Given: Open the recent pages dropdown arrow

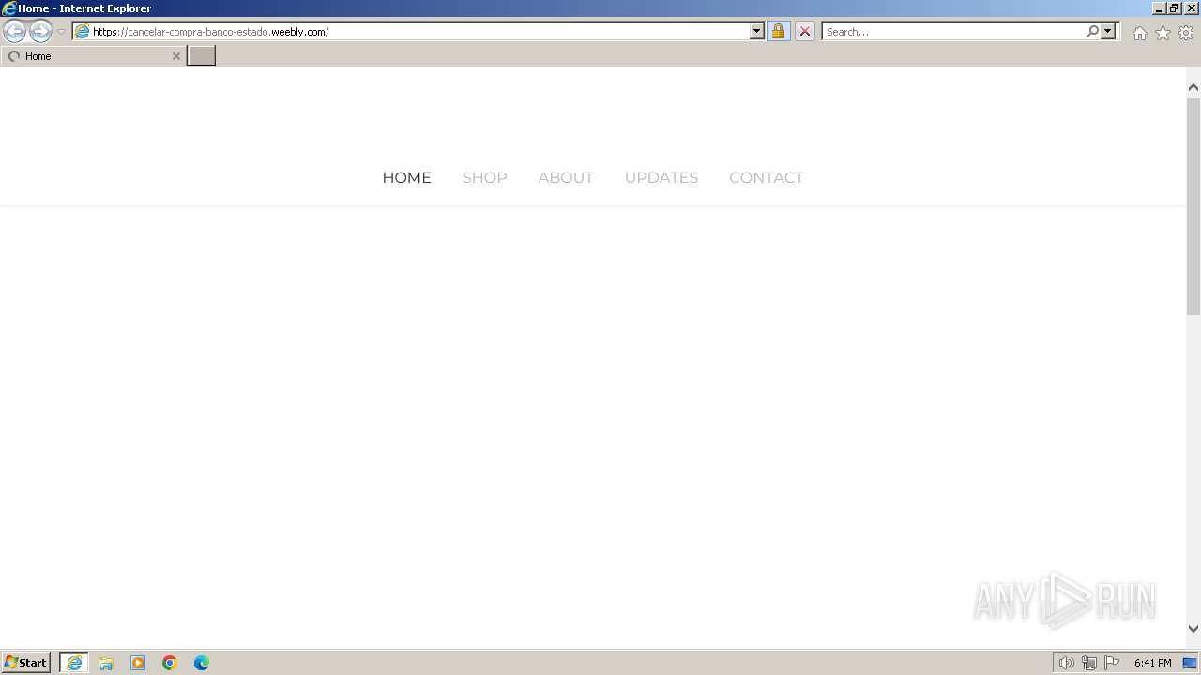Looking at the screenshot, I should click(x=61, y=32).
